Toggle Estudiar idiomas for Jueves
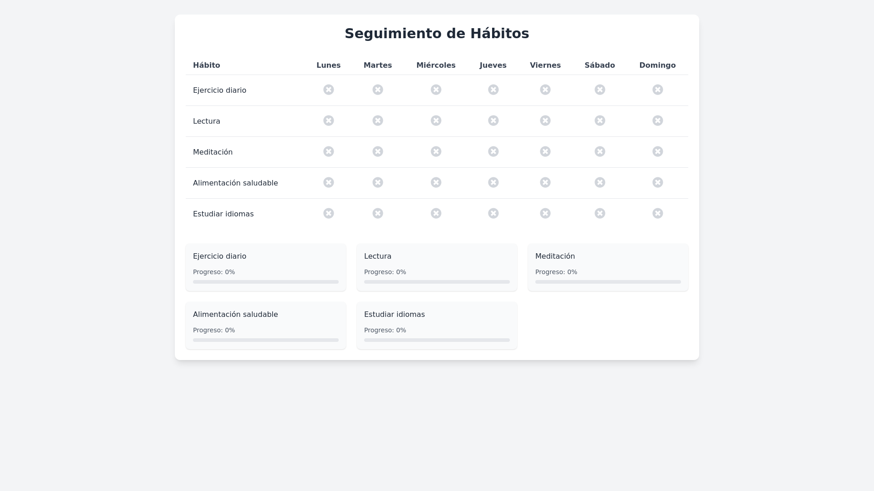The width and height of the screenshot is (874, 491). [x=493, y=213]
